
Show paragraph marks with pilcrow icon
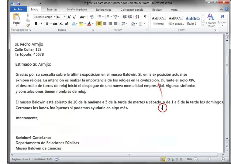pos(145,17)
